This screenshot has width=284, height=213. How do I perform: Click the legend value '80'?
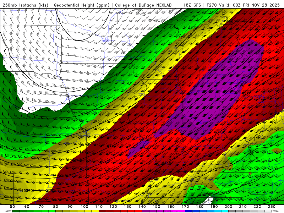tap(56, 207)
